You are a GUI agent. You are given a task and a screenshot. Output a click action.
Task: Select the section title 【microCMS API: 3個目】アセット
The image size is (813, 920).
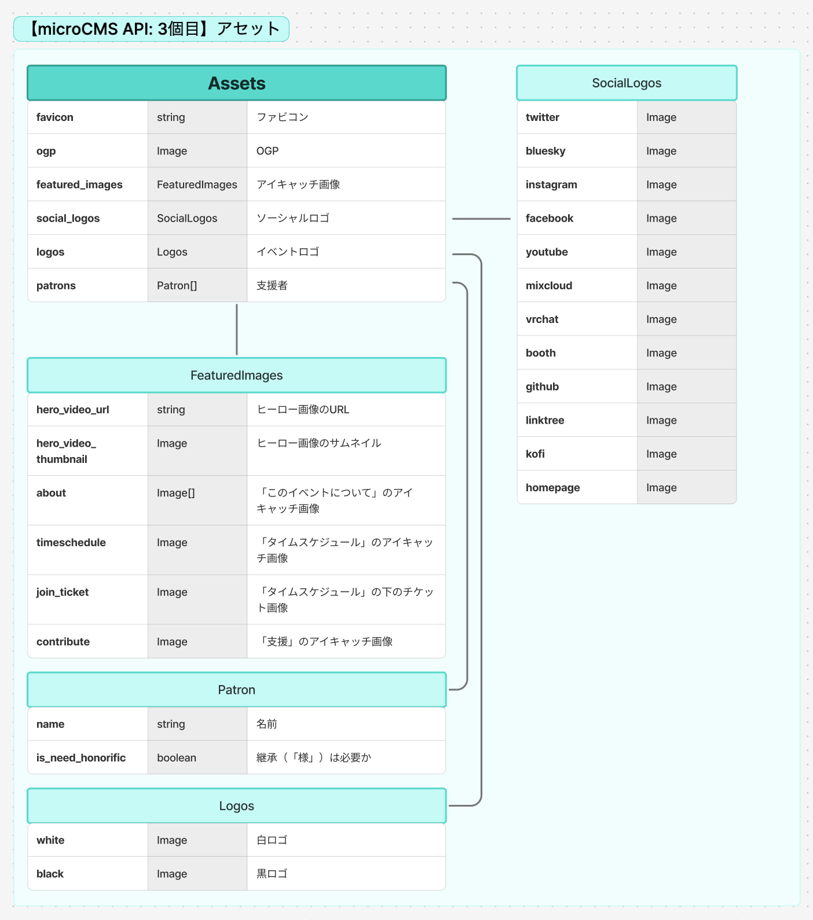pyautogui.click(x=151, y=28)
